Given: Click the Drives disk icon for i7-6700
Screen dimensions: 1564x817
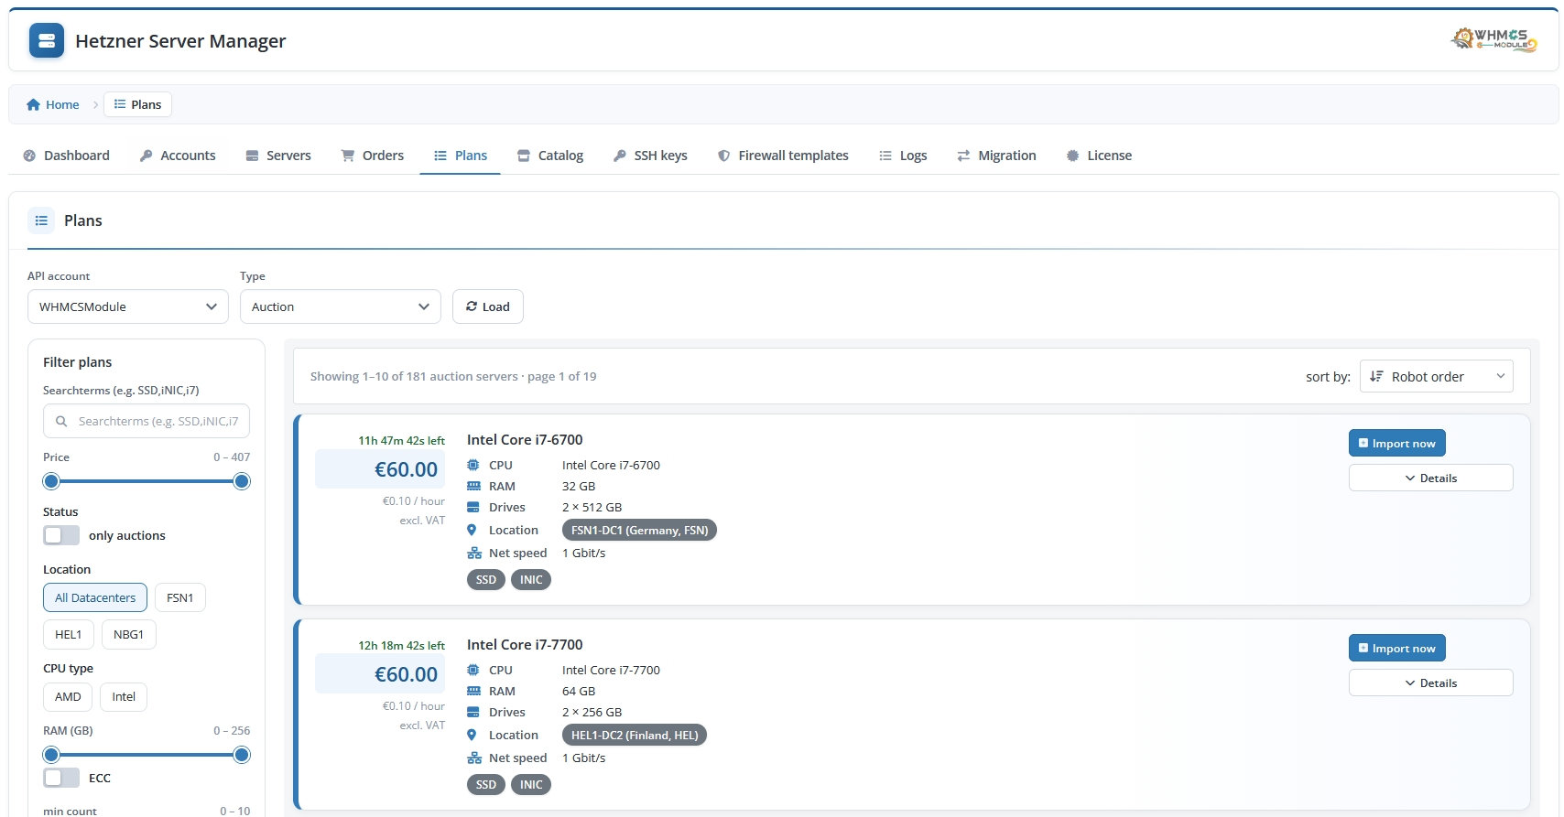Looking at the screenshot, I should [473, 507].
